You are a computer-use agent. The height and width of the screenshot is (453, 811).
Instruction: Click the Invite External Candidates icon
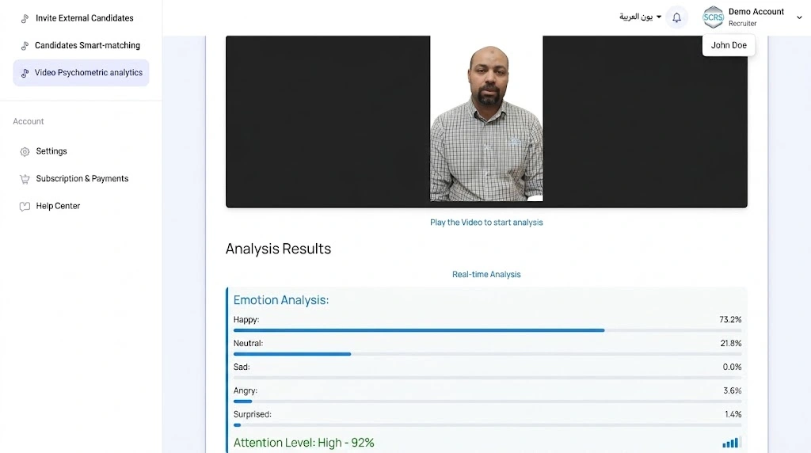pyautogui.click(x=25, y=19)
